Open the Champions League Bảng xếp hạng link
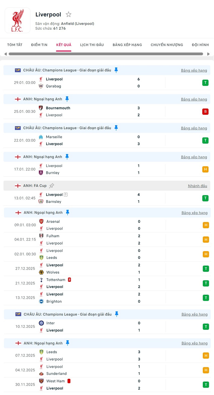Screen dimensions: 214x395 (x=194, y=70)
